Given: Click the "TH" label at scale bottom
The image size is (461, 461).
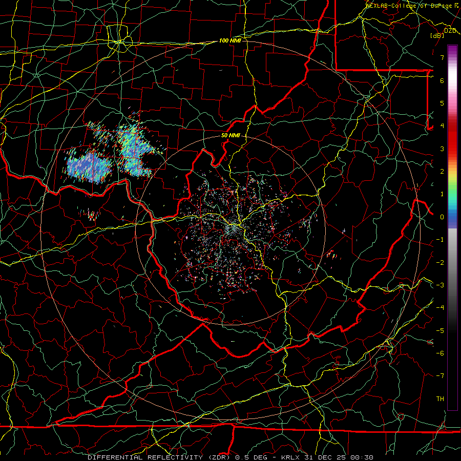Looking at the screenshot, I should [440, 399].
